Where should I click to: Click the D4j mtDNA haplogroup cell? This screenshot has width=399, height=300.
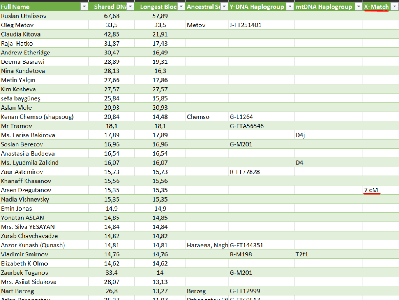click(x=301, y=135)
